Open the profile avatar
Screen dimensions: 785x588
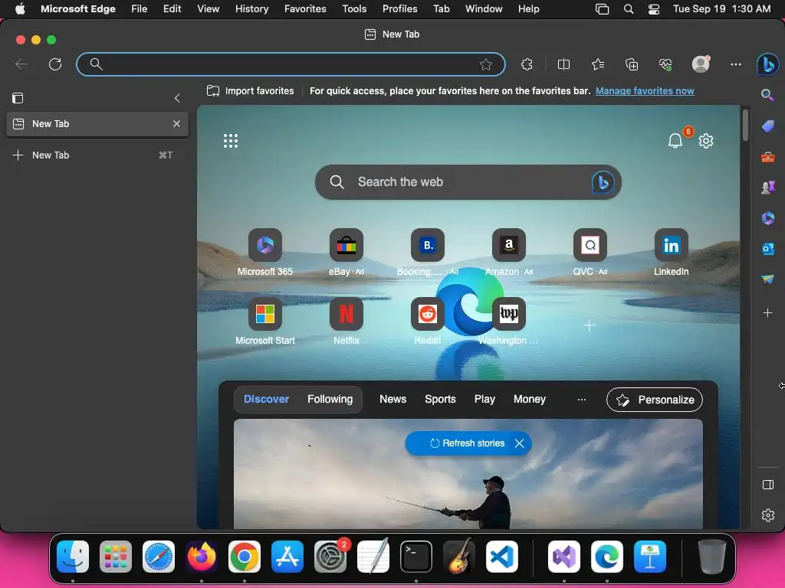tap(701, 64)
